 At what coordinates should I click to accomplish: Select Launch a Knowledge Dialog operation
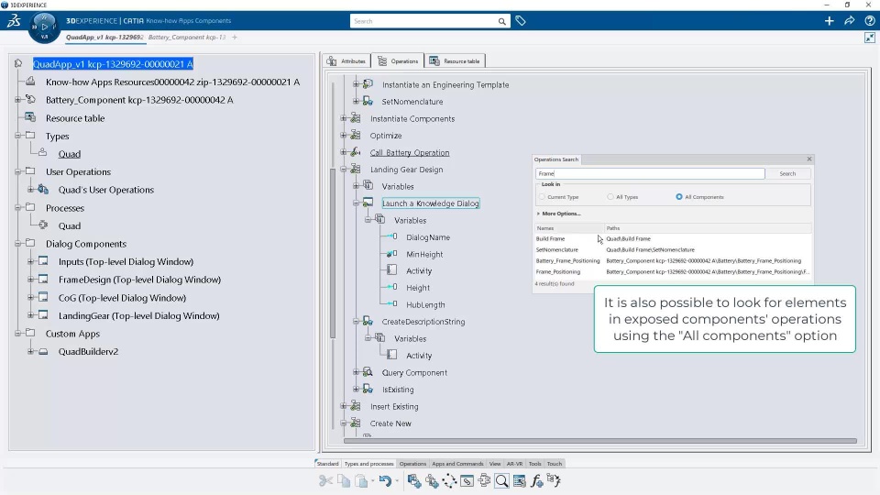[x=431, y=203]
